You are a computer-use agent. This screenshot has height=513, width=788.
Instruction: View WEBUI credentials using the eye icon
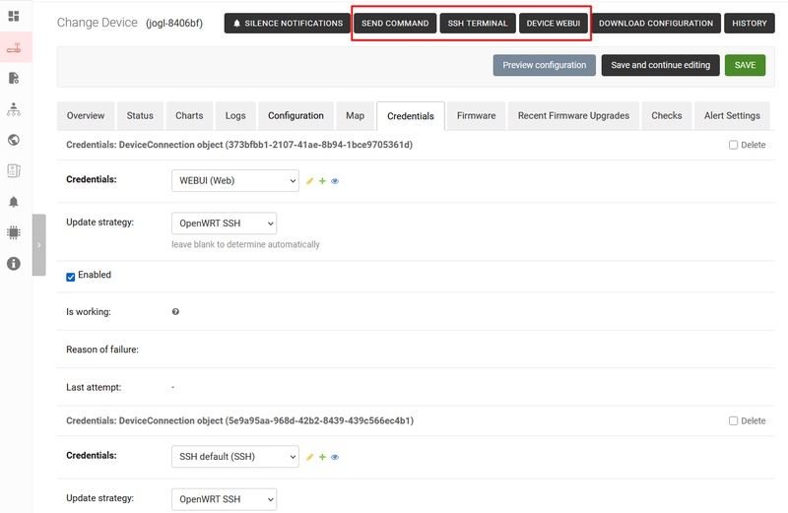tap(335, 181)
